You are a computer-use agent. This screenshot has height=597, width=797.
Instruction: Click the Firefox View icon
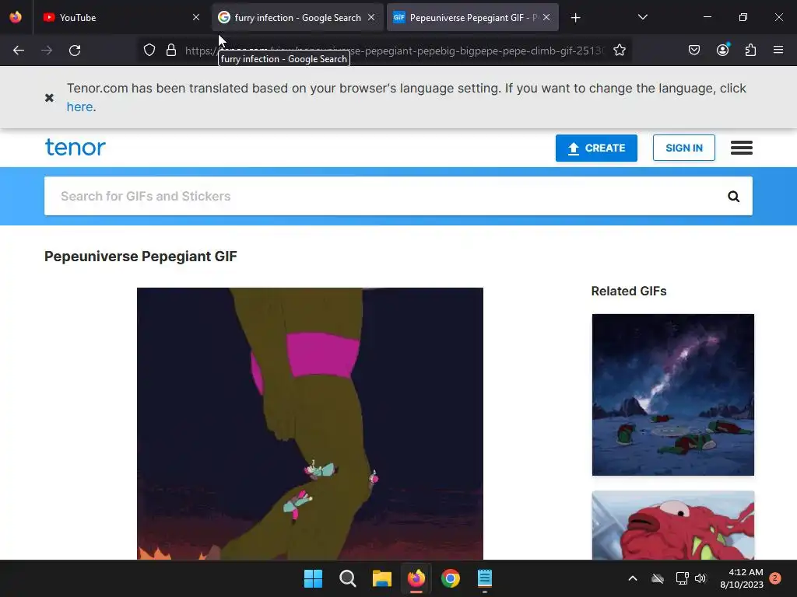point(16,17)
